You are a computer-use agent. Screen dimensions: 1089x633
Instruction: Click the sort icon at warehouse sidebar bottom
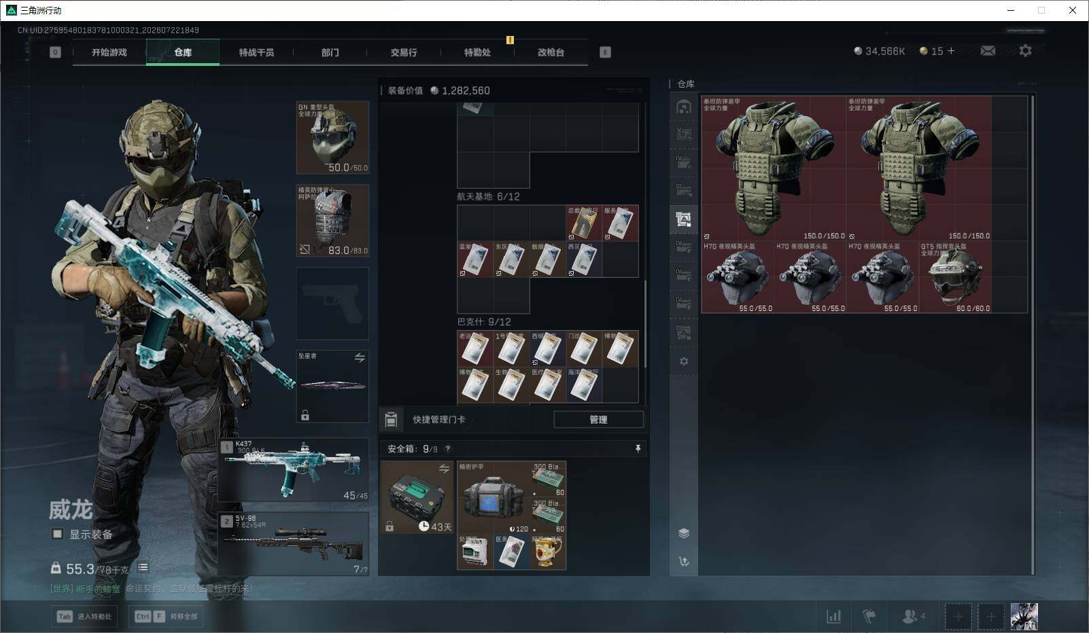[684, 561]
